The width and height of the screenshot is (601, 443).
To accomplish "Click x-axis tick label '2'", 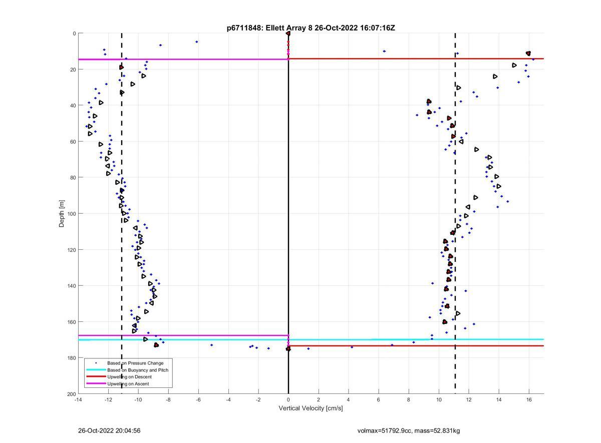I will (319, 399).
